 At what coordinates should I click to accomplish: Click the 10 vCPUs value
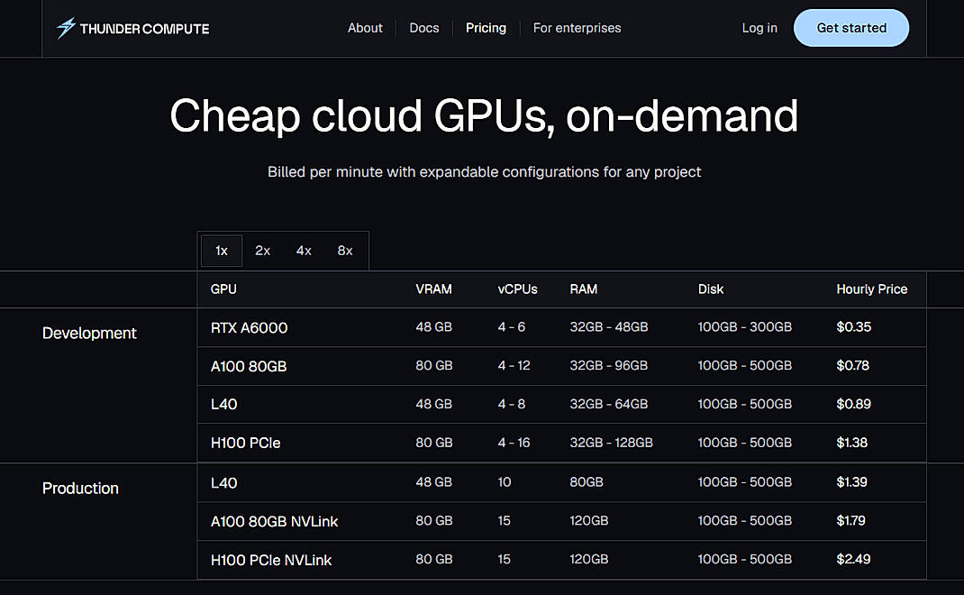tap(505, 481)
